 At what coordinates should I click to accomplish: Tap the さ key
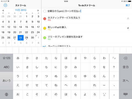pyautogui.click(x=37, y=58)
